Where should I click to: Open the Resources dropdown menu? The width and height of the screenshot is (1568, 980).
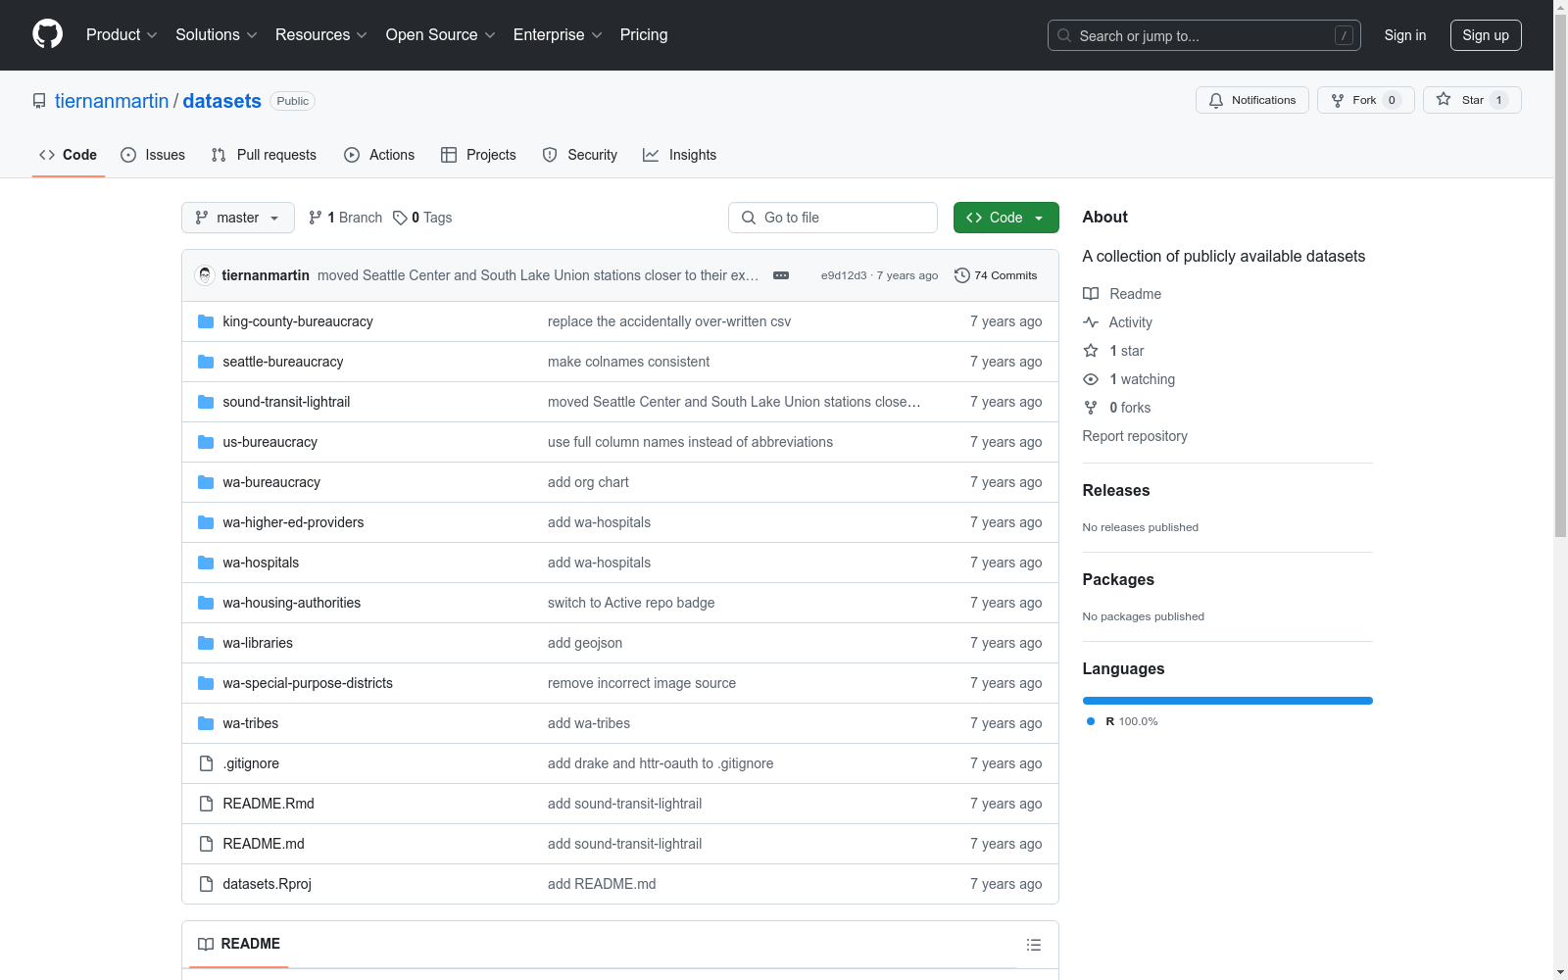(321, 35)
